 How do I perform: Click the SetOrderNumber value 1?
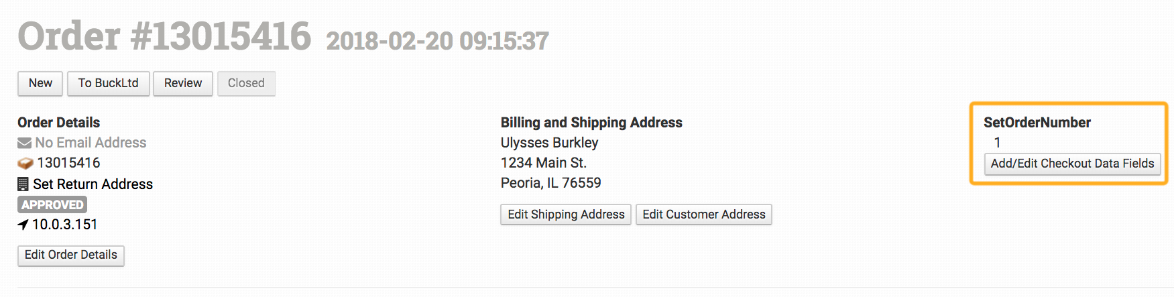click(997, 143)
